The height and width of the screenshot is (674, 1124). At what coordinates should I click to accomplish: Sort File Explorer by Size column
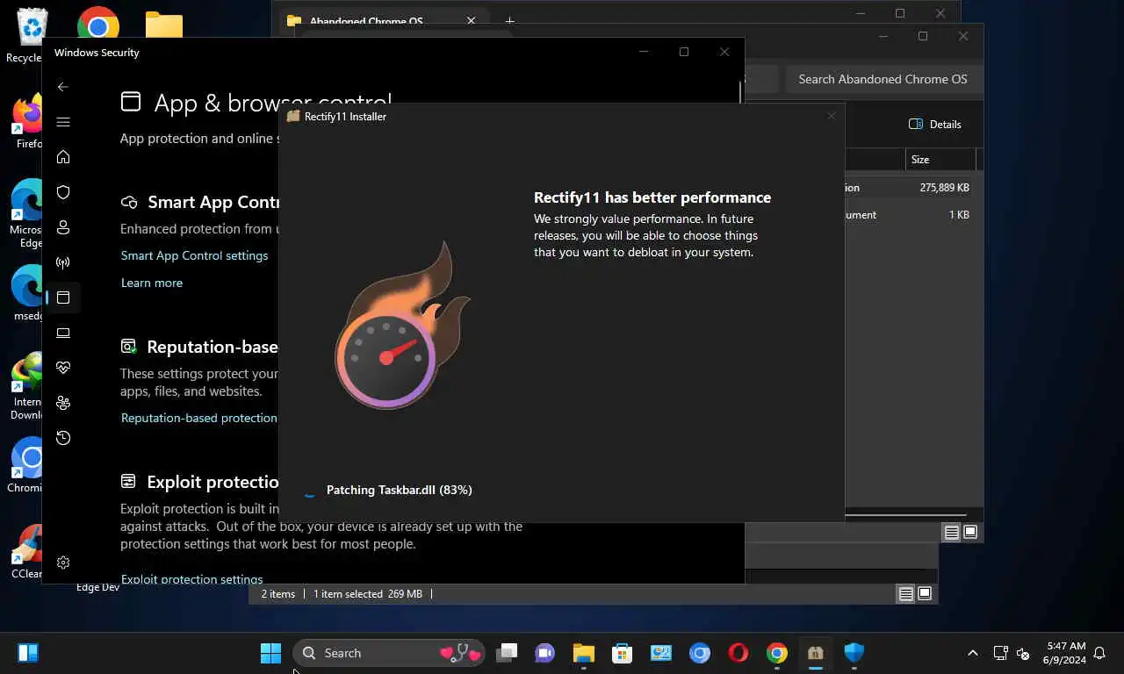click(x=940, y=160)
